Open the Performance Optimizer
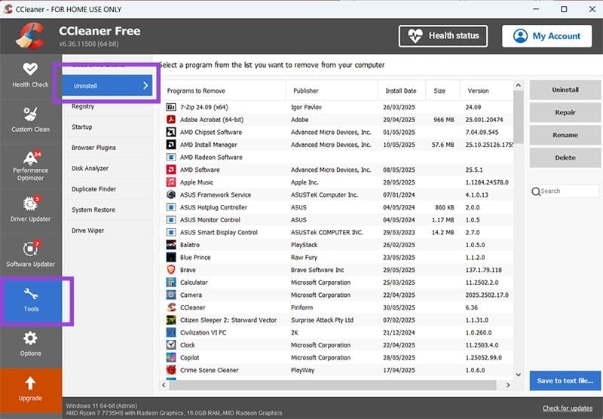 pos(31,164)
